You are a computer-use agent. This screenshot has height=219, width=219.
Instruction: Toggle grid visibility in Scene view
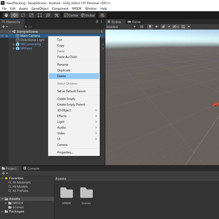point(183,27)
